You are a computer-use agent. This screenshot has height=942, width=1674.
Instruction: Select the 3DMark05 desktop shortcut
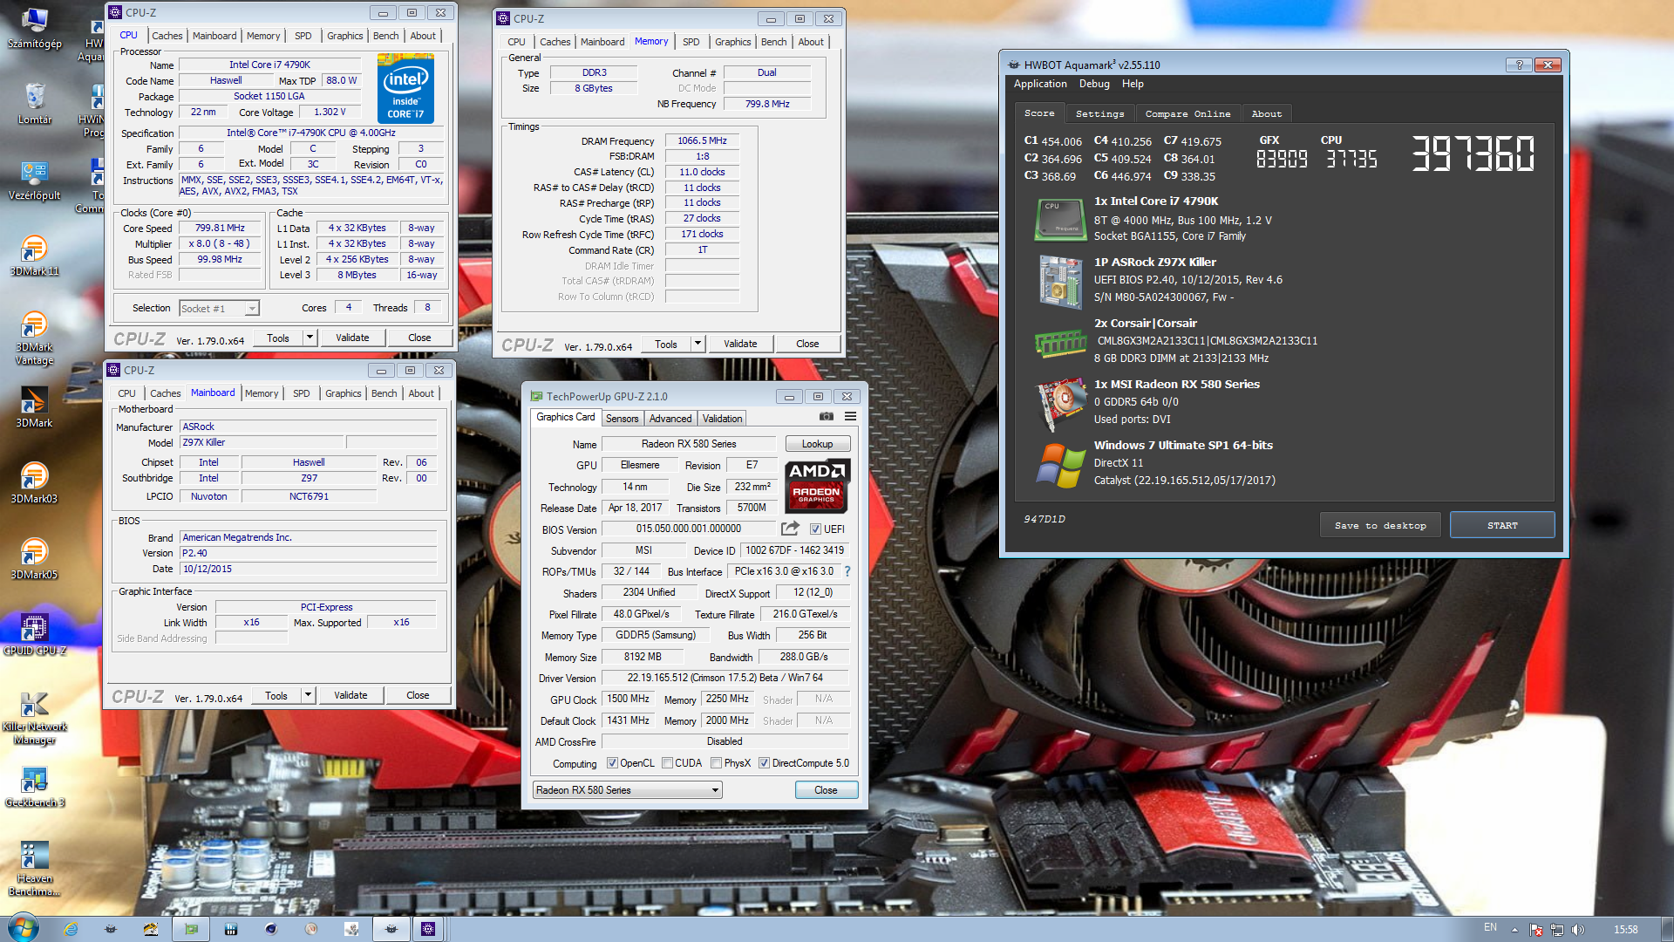(35, 559)
